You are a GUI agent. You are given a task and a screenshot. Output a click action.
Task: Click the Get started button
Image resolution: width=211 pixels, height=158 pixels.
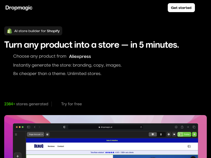(181, 8)
